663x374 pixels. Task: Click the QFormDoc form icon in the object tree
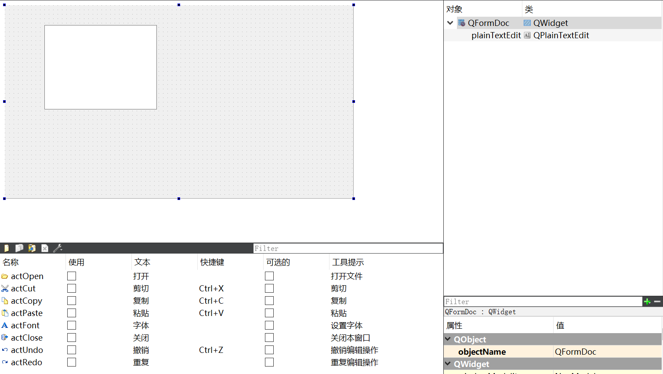[x=462, y=23]
